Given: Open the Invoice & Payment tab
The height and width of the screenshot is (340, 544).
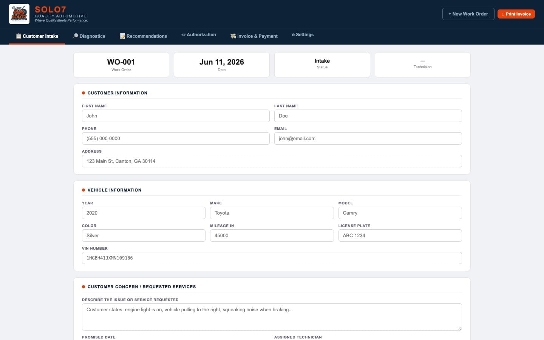Looking at the screenshot, I should [254, 36].
